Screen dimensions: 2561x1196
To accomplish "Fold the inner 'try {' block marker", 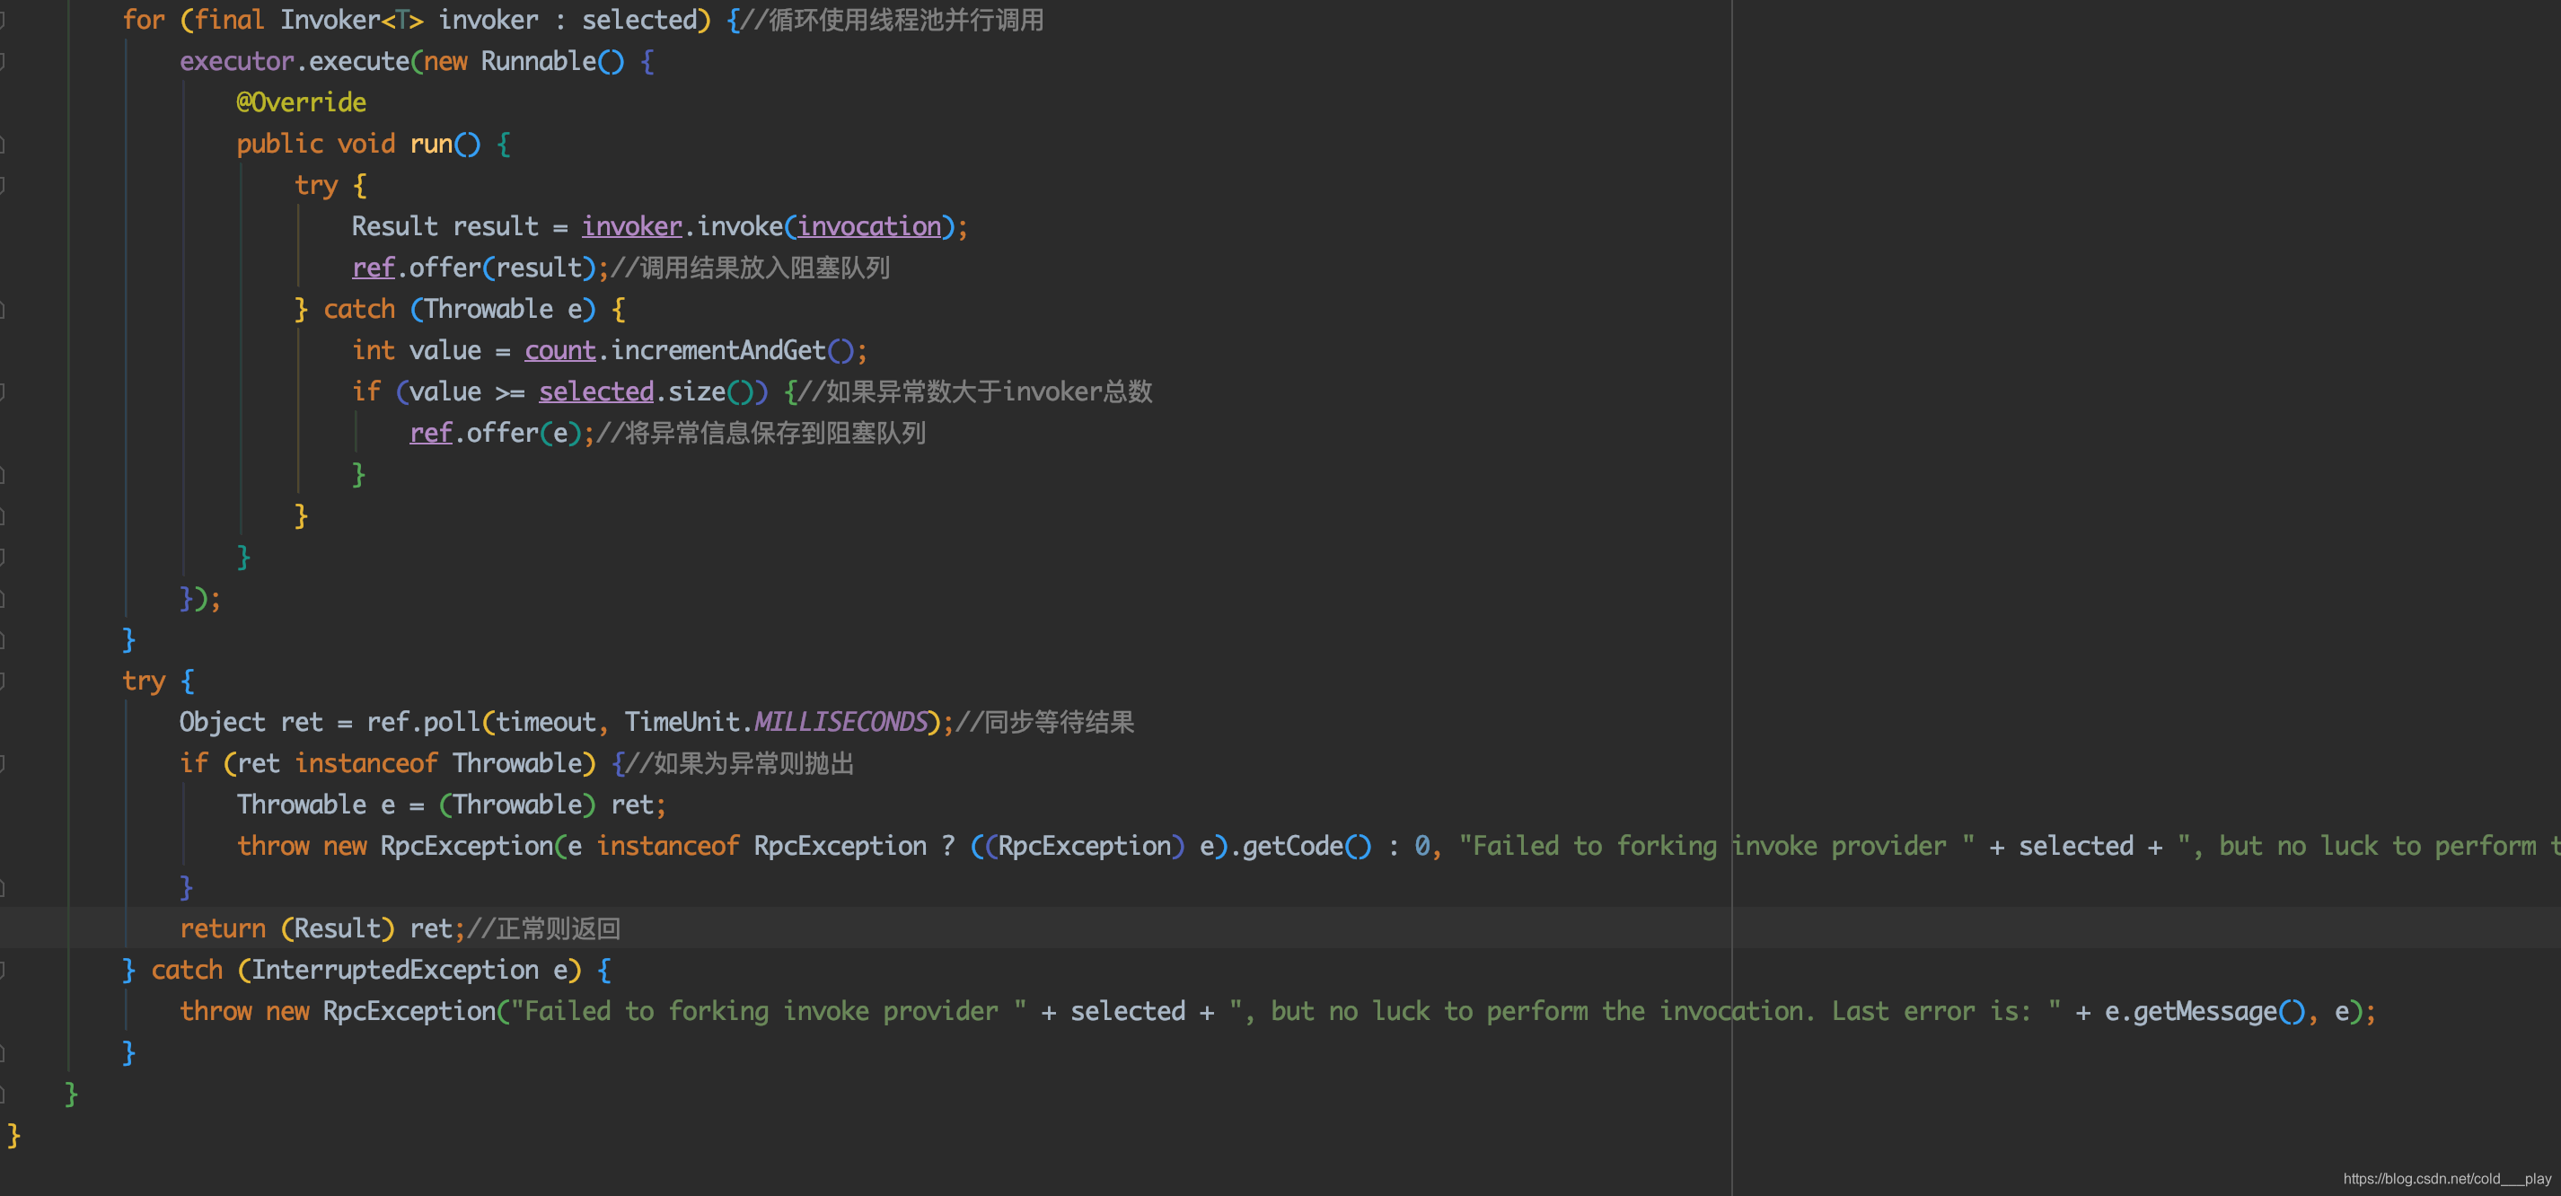I will tap(3, 186).
